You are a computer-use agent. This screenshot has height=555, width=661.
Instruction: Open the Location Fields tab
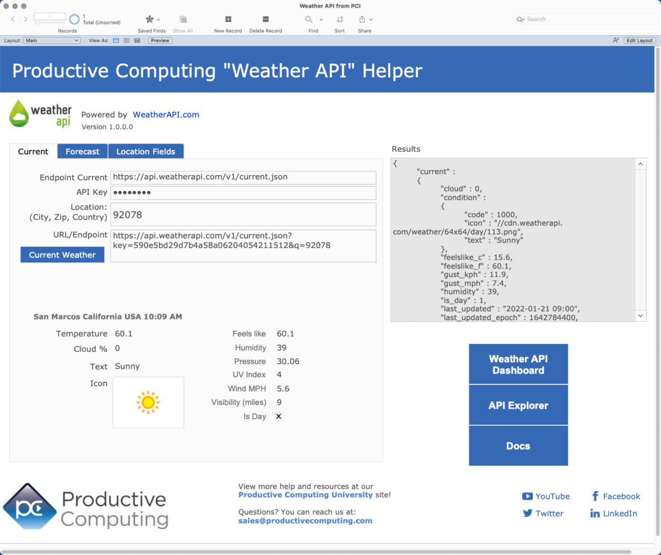pyautogui.click(x=145, y=151)
